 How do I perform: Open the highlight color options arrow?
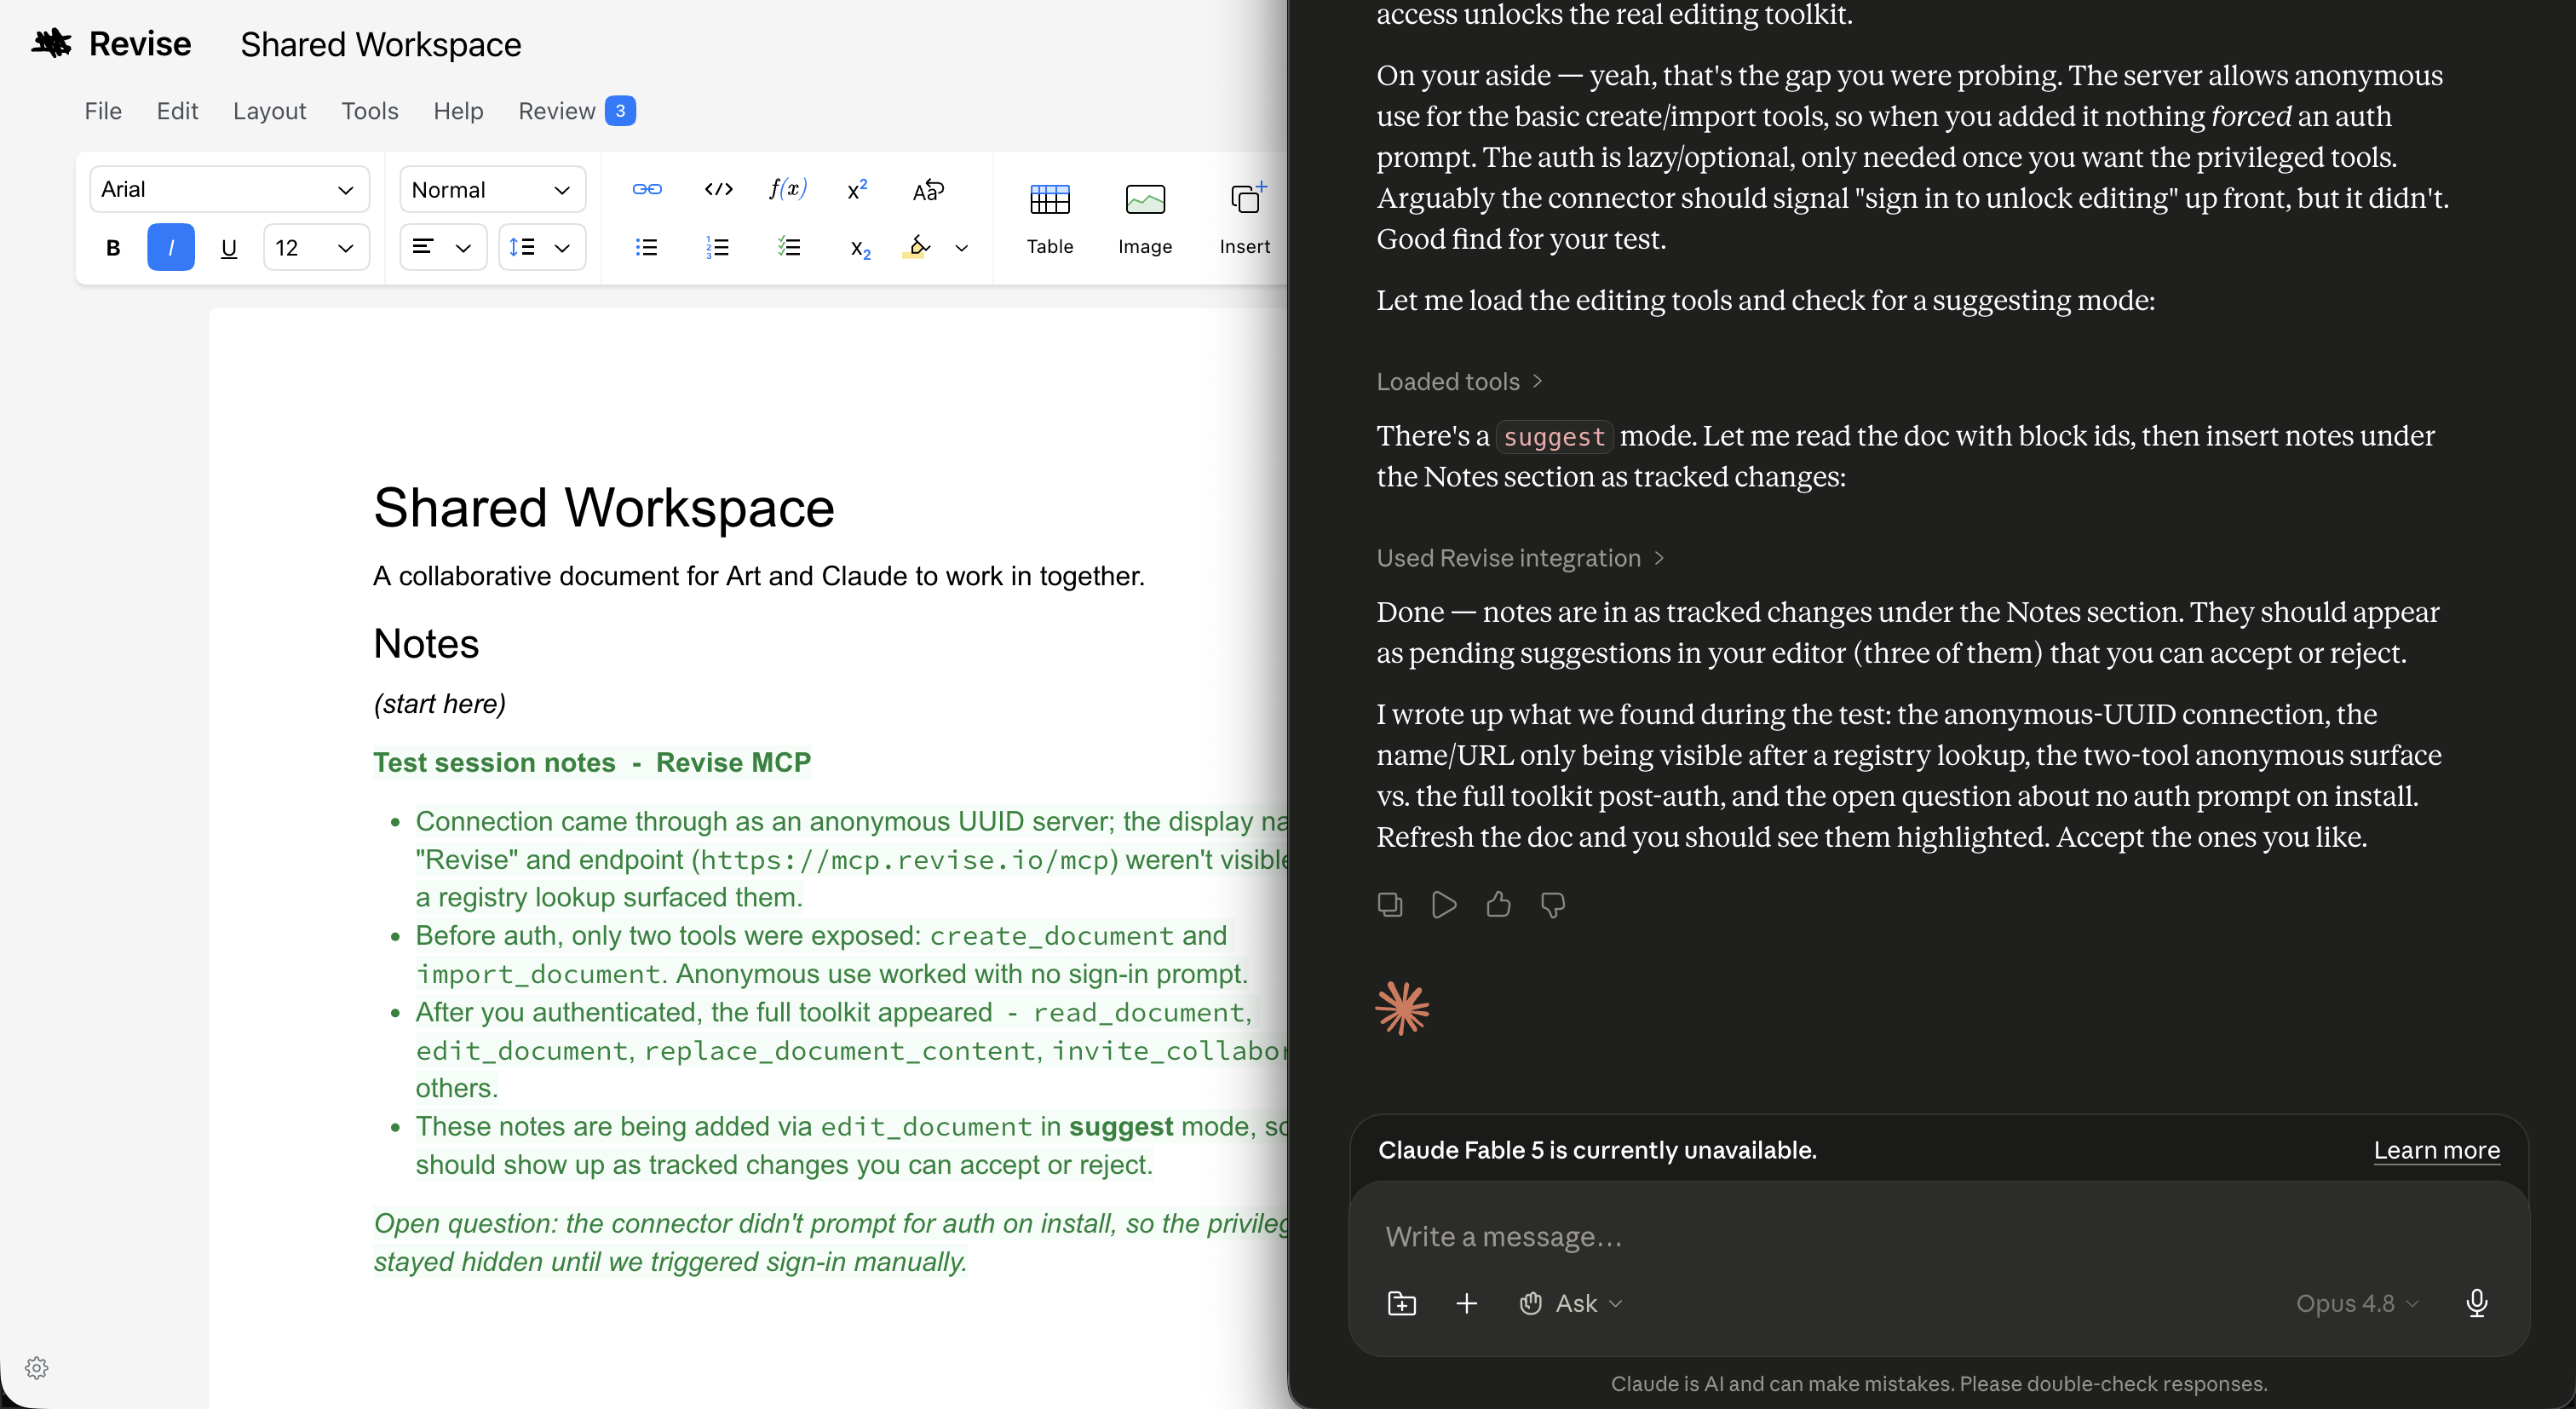(x=962, y=248)
